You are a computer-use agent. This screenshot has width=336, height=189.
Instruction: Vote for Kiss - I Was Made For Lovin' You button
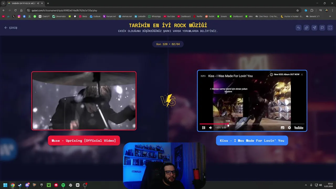coord(252,140)
